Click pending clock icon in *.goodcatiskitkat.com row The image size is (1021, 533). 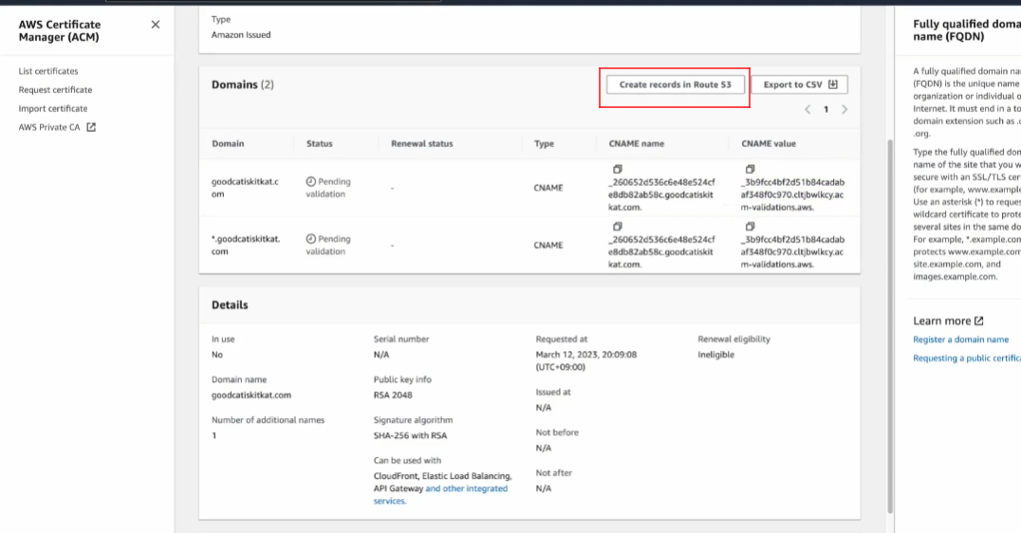point(311,239)
